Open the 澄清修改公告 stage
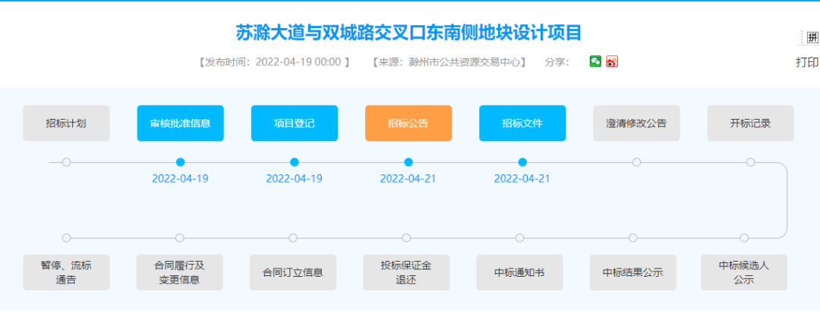The image size is (820, 320). tap(636, 123)
